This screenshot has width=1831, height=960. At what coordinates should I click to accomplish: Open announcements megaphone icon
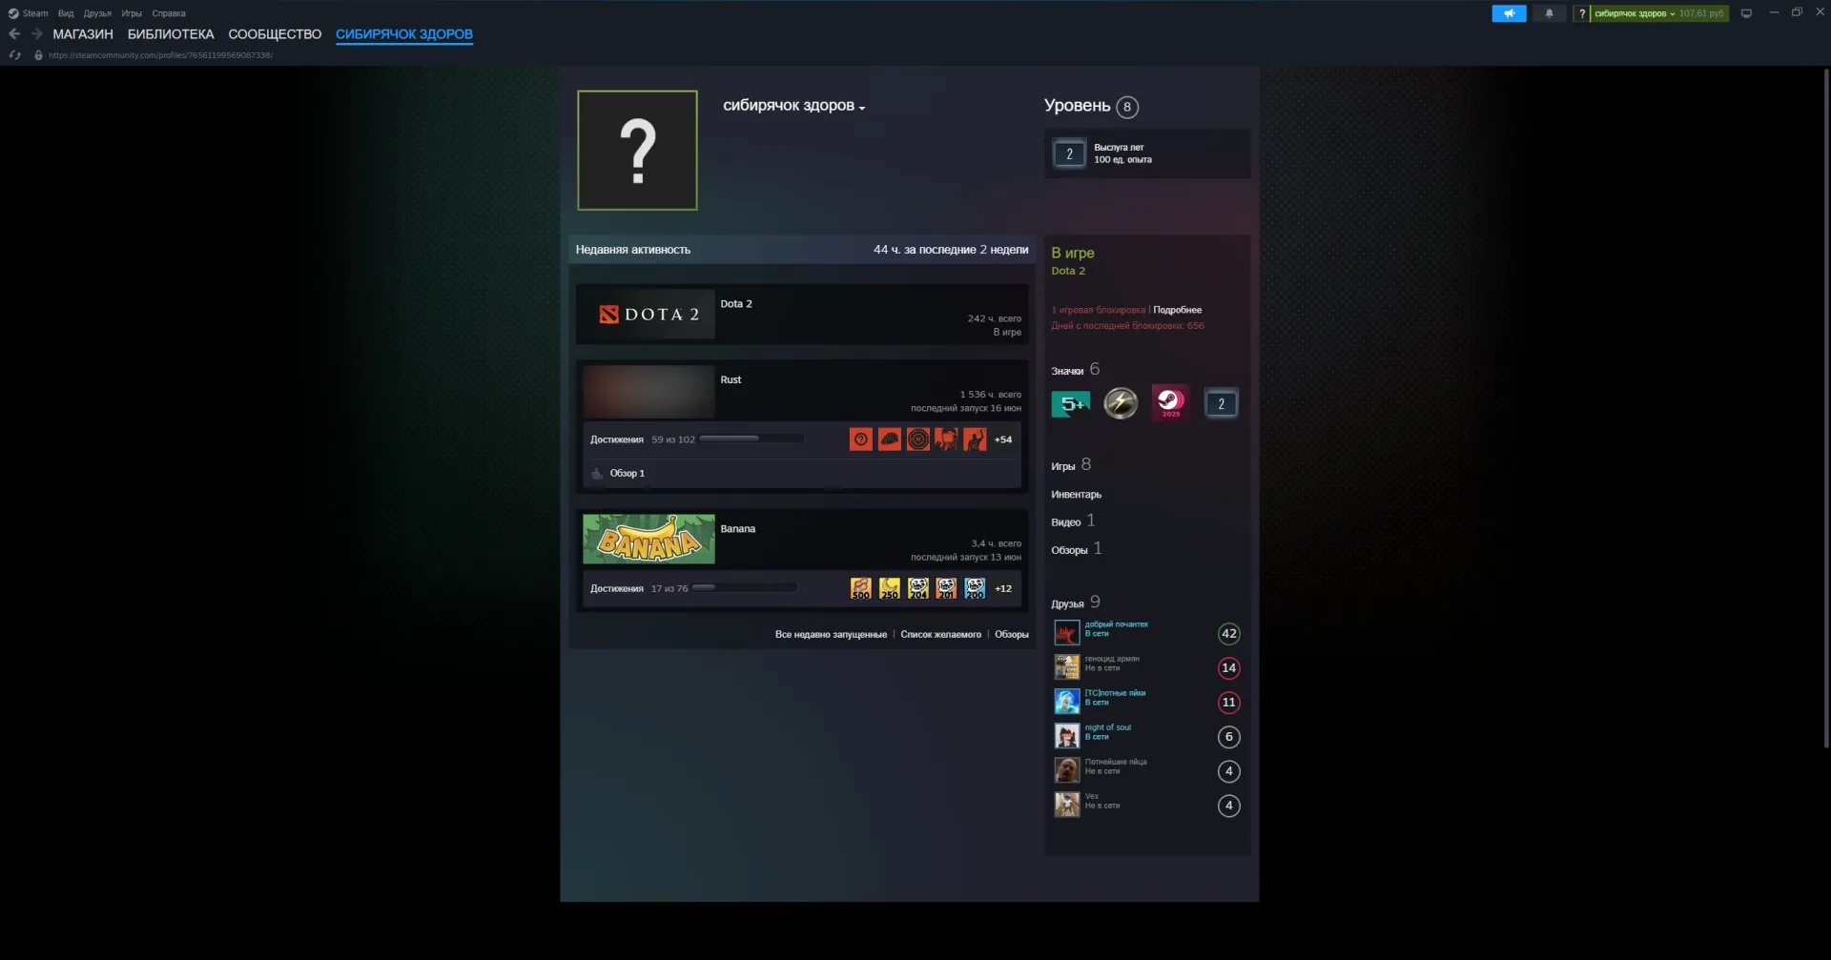pyautogui.click(x=1509, y=13)
